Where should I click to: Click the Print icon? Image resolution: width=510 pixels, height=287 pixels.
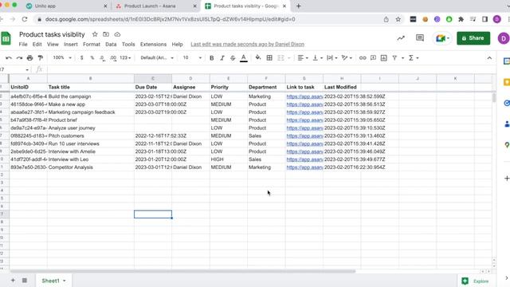(29, 58)
